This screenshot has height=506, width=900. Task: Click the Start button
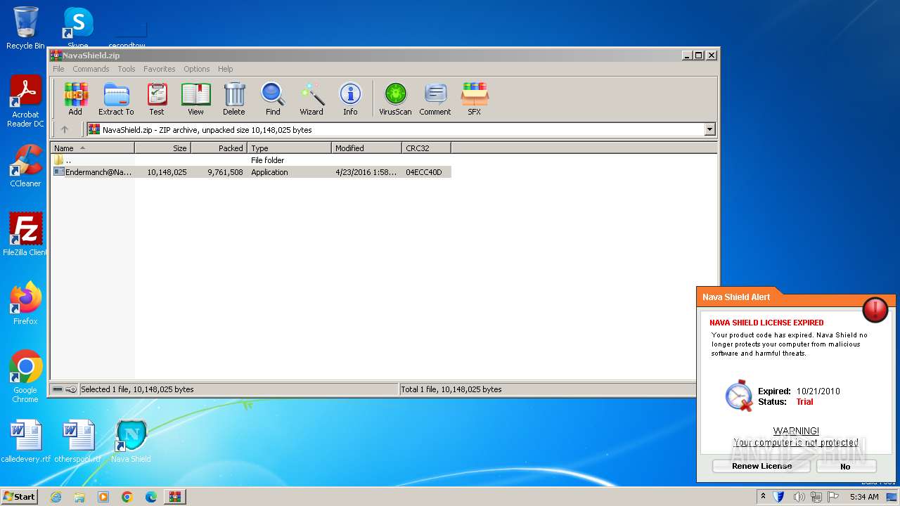tap(20, 497)
